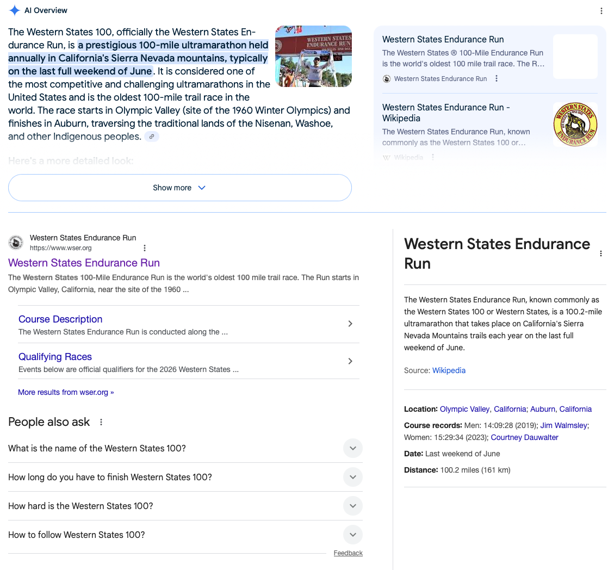Screen dimensions: 614x570
Task: Open the Wikipedia source card title
Action: pos(446,113)
